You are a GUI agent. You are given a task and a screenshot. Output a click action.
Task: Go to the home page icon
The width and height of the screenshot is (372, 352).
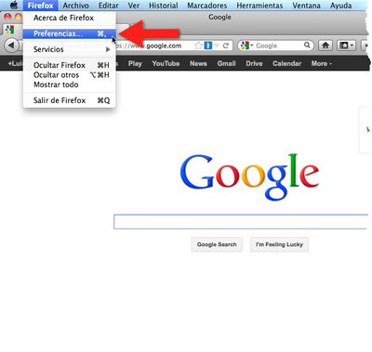pyautogui.click(x=325, y=46)
